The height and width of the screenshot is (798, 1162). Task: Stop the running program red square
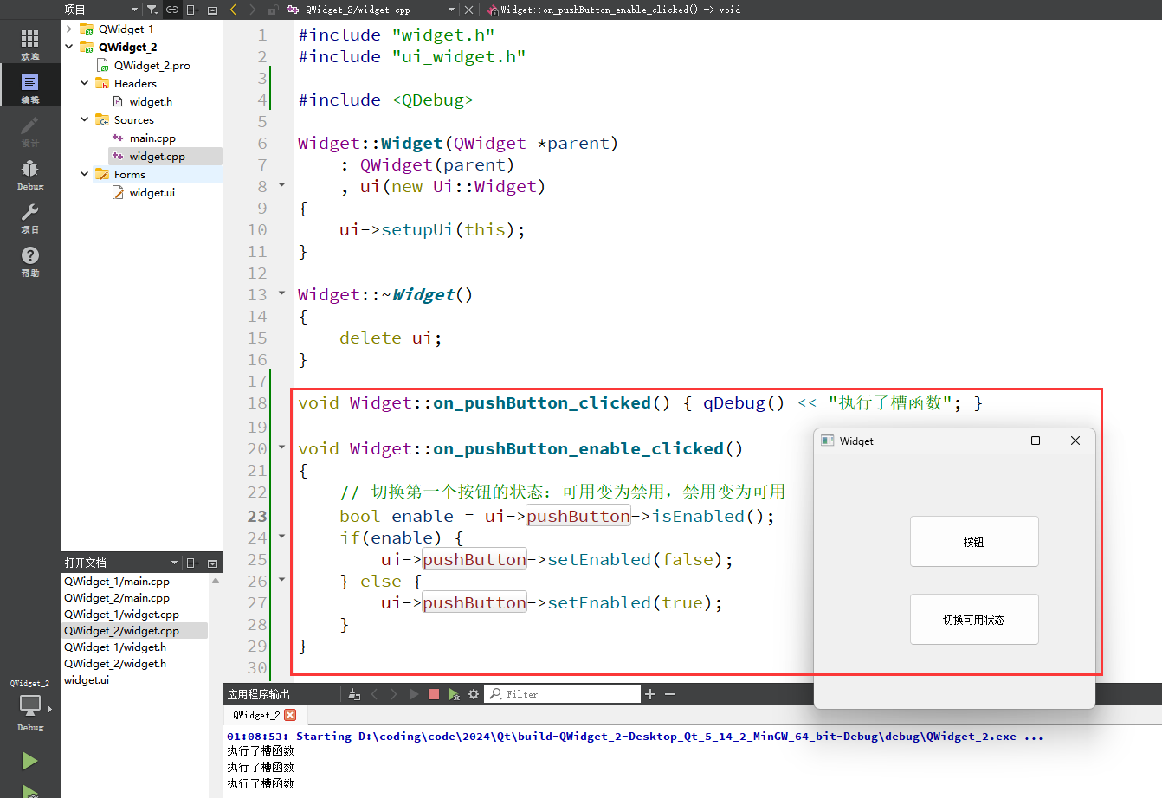[434, 694]
